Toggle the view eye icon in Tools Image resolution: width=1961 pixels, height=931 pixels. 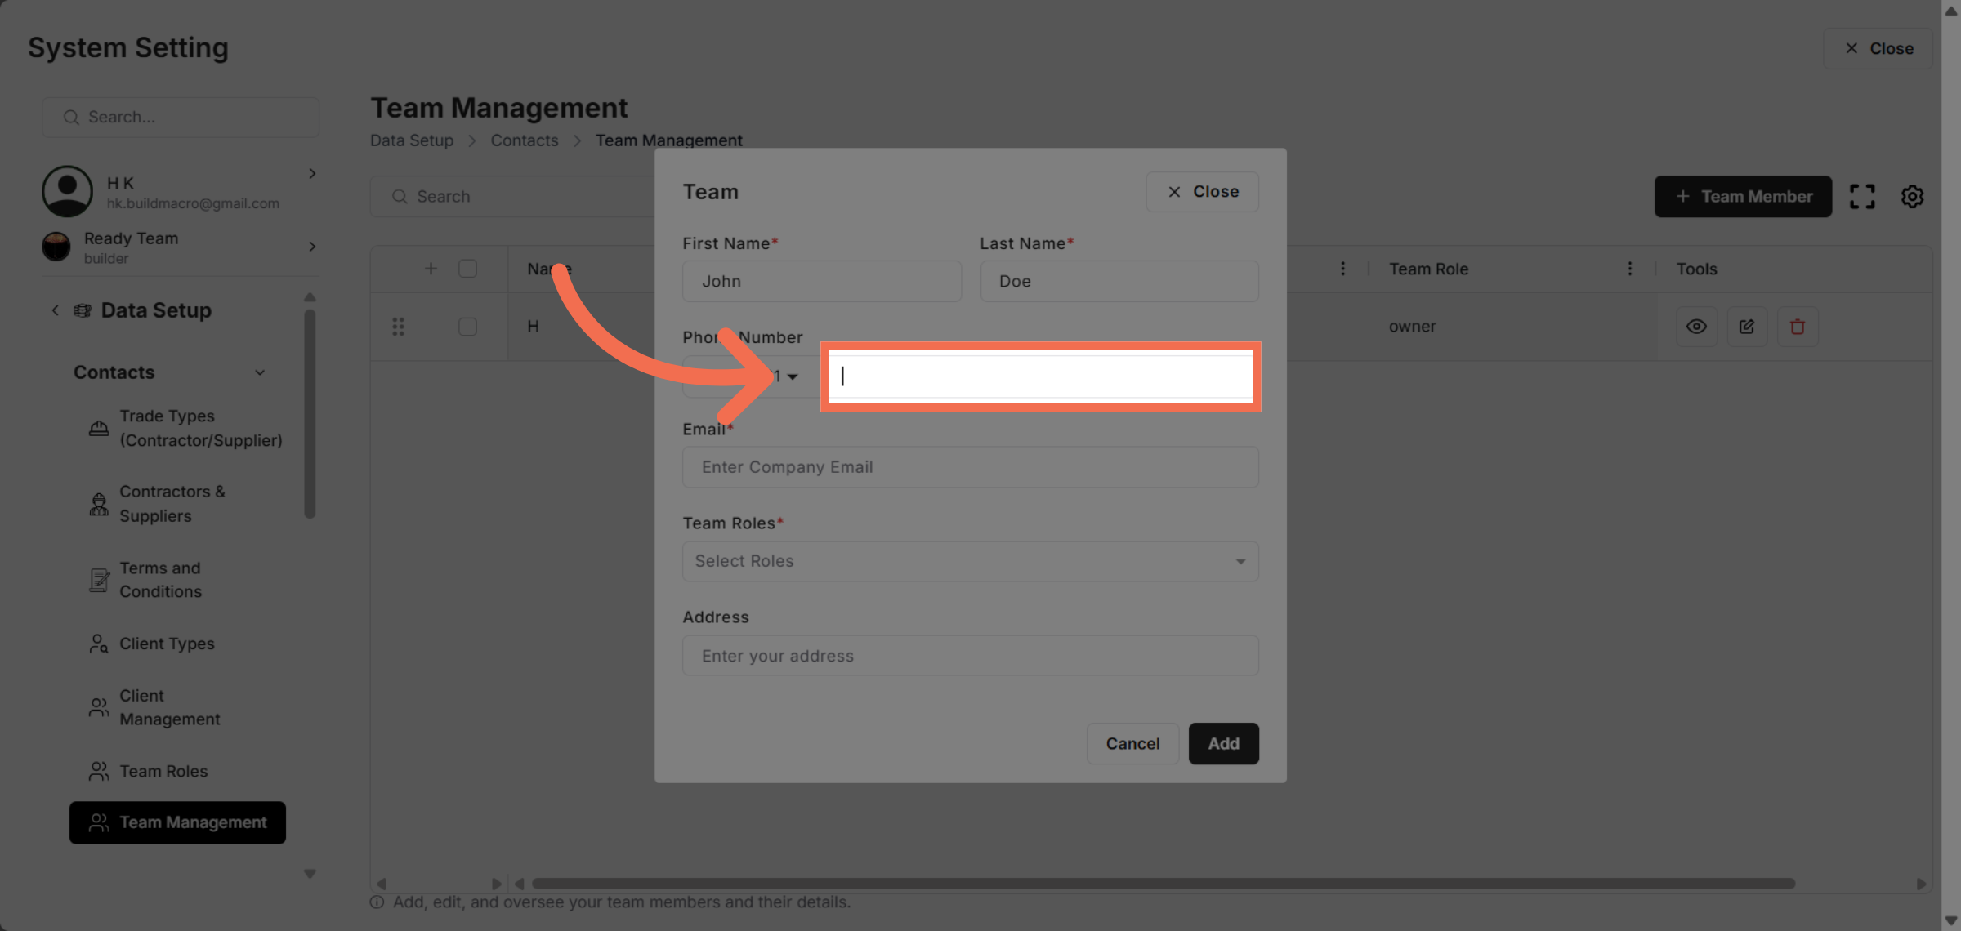[1696, 327]
